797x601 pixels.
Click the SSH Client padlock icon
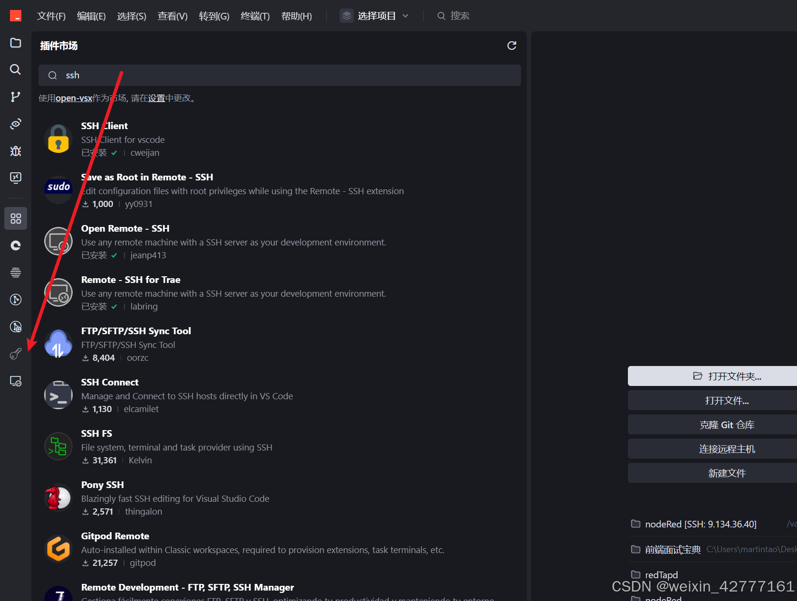click(x=58, y=139)
